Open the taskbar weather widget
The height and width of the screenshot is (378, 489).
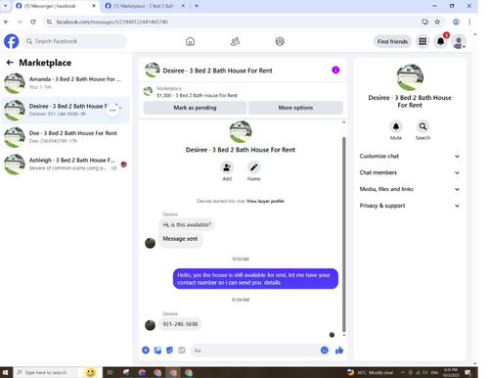(370, 372)
